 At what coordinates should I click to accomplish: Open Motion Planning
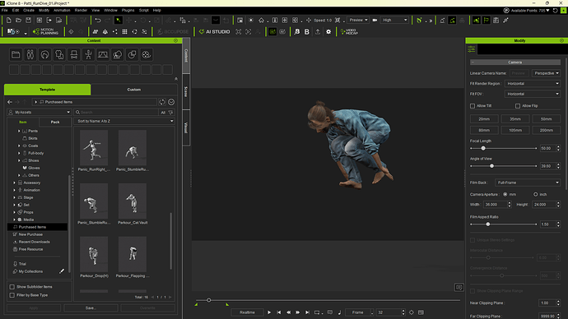point(45,32)
